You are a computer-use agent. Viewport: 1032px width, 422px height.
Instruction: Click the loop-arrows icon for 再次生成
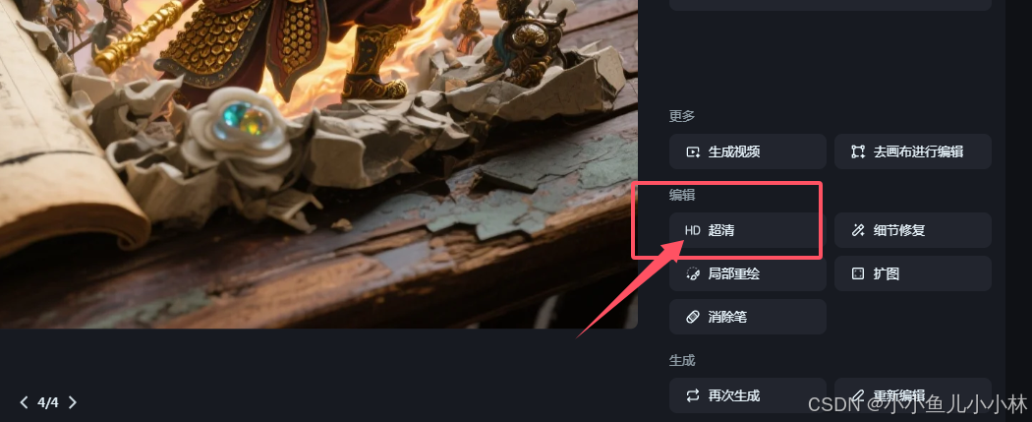[x=692, y=395]
